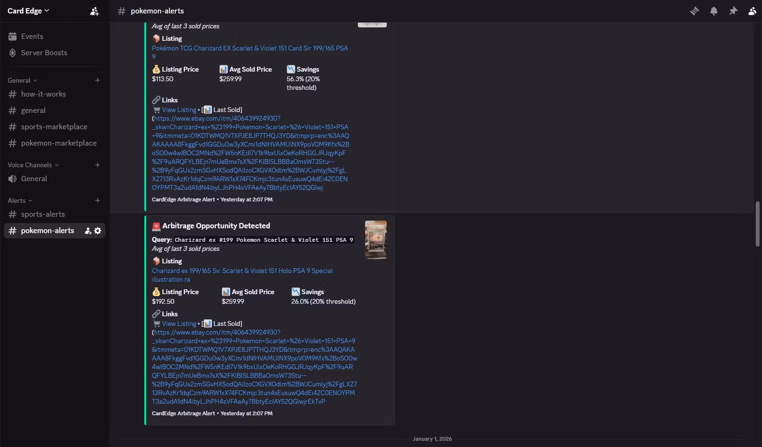Switch to the sports-alerts channel
This screenshot has height=447, width=762.
pyautogui.click(x=55, y=214)
